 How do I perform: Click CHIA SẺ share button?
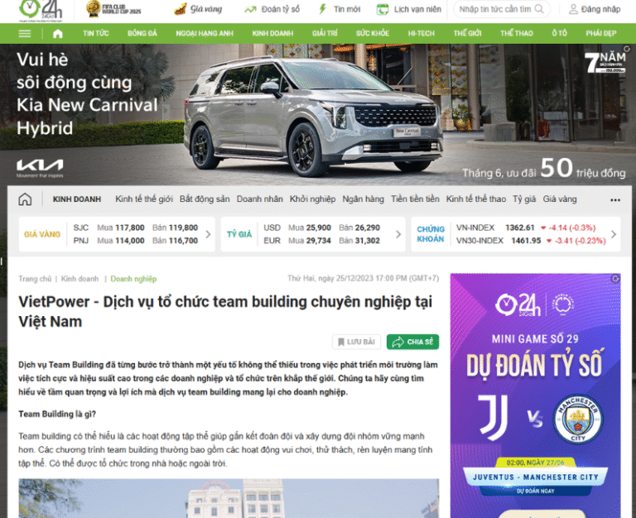(x=413, y=342)
